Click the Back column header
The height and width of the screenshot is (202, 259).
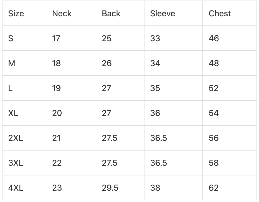[111, 14]
